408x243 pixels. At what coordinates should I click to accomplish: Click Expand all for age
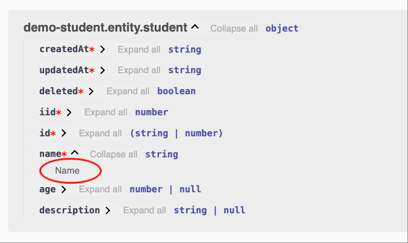point(101,189)
